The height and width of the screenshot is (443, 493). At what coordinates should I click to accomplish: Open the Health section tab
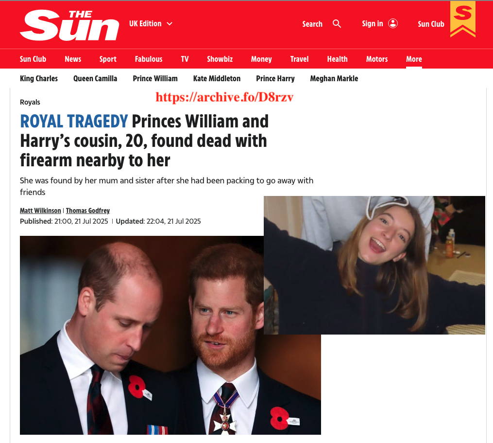click(x=337, y=59)
